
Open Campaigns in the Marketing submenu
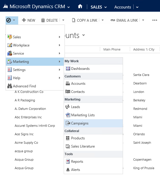[93, 123]
